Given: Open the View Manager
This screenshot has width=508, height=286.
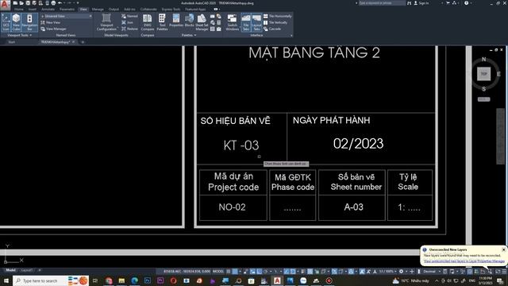Looking at the screenshot, I should pyautogui.click(x=53, y=29).
